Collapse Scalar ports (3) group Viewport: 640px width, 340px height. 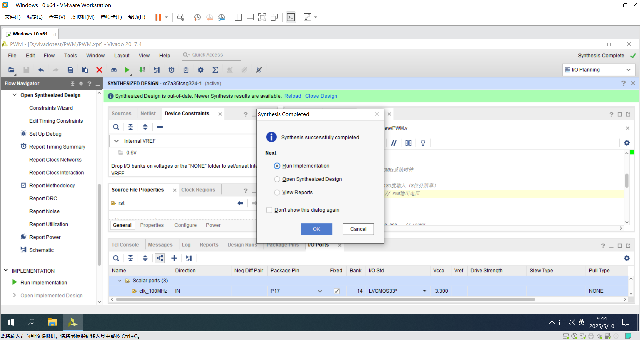pos(120,281)
